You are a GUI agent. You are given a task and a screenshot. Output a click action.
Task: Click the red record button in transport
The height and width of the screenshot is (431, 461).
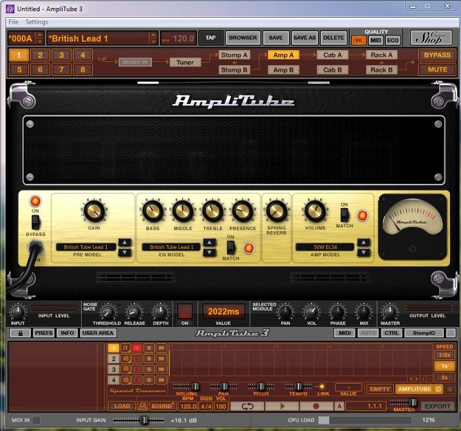[x=316, y=407]
